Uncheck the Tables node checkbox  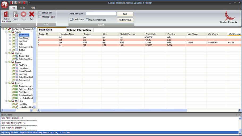(x=10, y=32)
